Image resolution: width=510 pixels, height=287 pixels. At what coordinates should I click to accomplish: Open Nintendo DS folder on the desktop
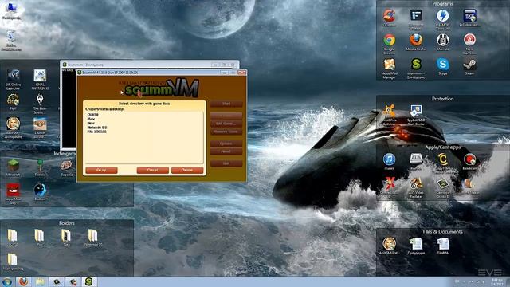tap(93, 238)
